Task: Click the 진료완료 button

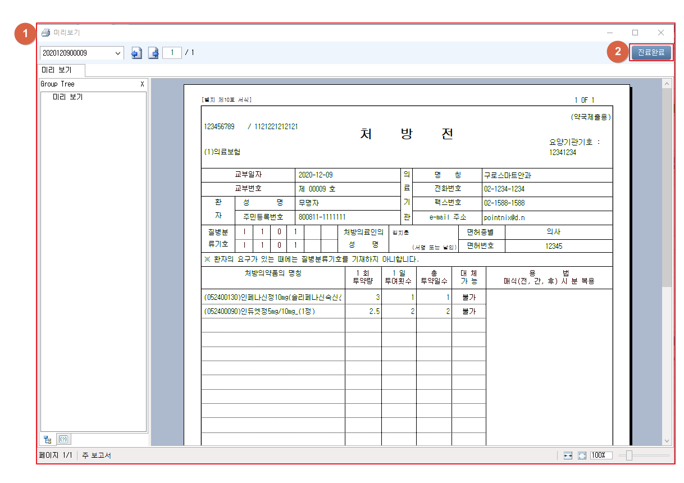Action: (651, 53)
